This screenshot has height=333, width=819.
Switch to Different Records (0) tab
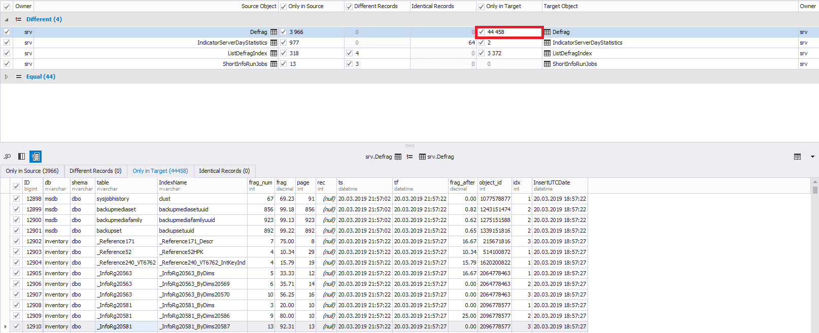(95, 171)
